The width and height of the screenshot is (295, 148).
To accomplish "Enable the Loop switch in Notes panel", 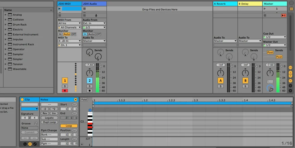I will pyautogui.click(x=69, y=126).
